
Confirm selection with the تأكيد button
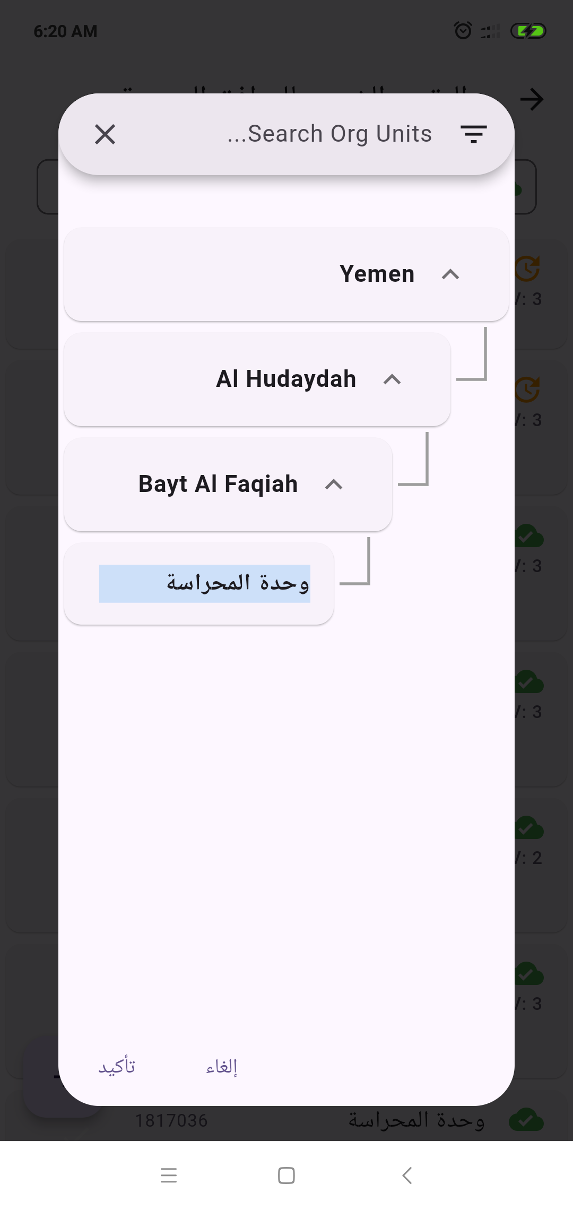pos(117,1066)
